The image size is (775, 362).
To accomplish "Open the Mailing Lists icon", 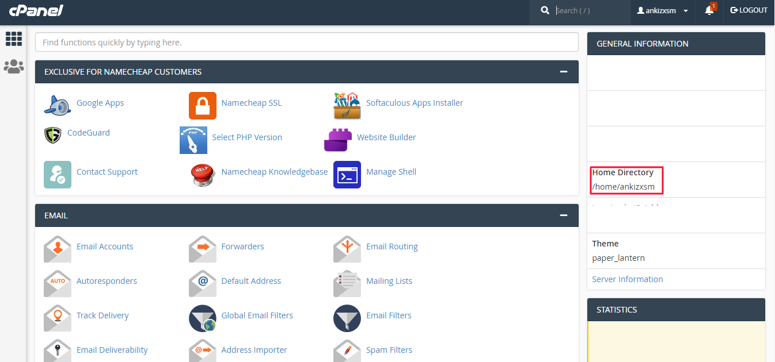I will point(347,284).
